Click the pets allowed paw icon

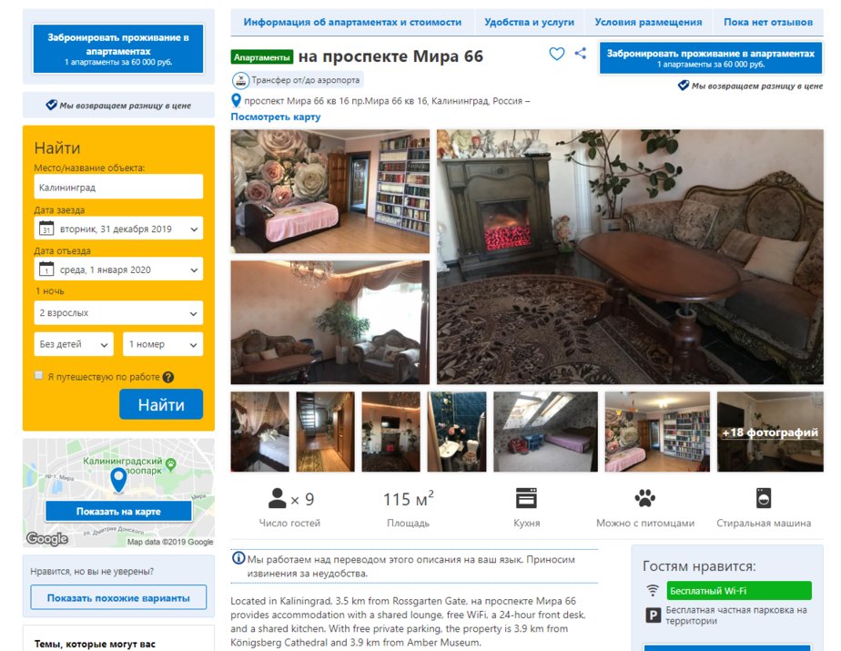(x=644, y=498)
